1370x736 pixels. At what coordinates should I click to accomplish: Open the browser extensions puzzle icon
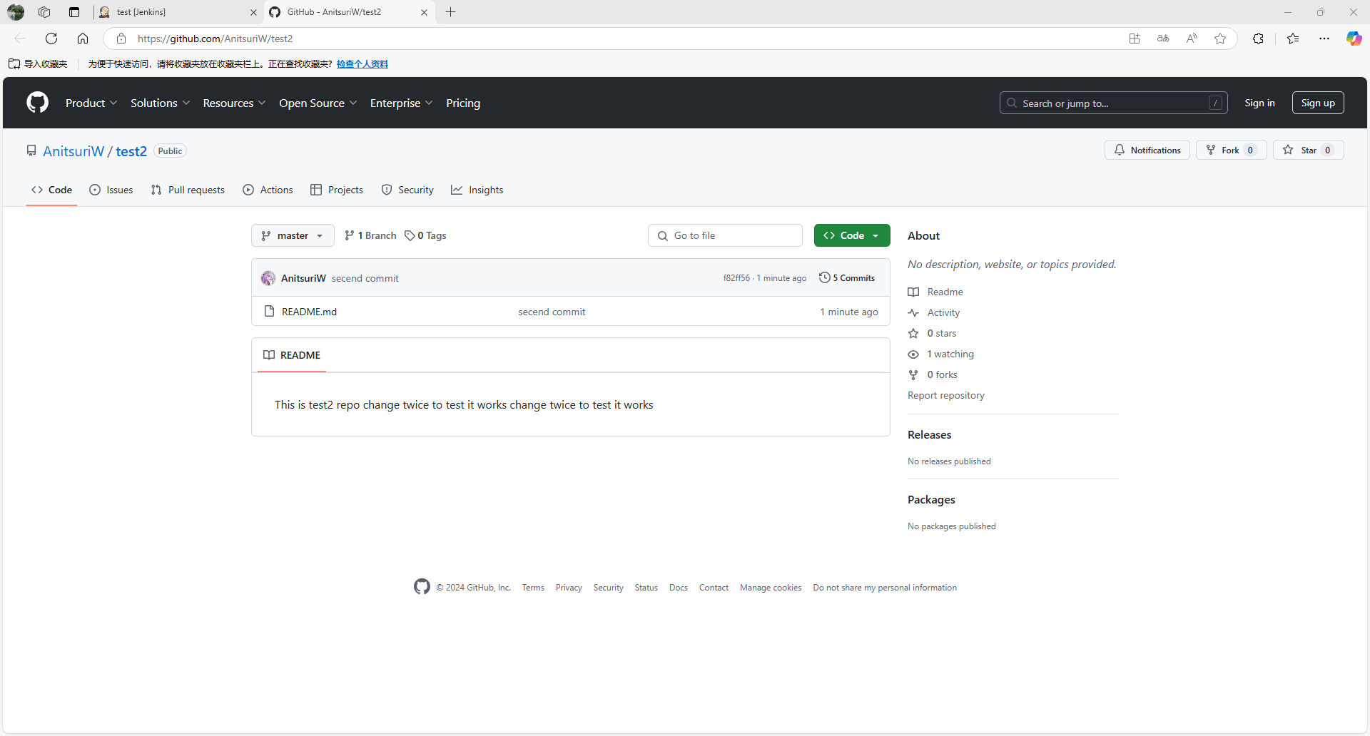(1258, 39)
